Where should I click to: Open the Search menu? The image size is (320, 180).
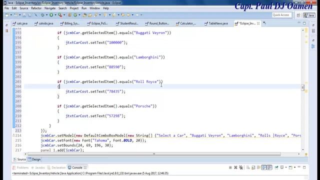62,8
